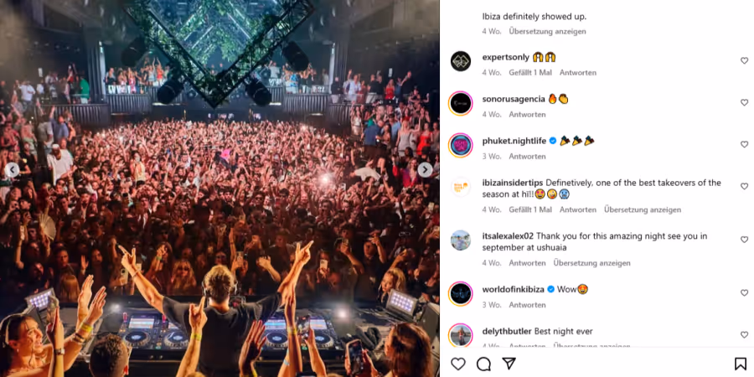Viewport: 754px width, 377px height.
Task: Like the ibizainsidertips comment
Action: [x=745, y=186]
